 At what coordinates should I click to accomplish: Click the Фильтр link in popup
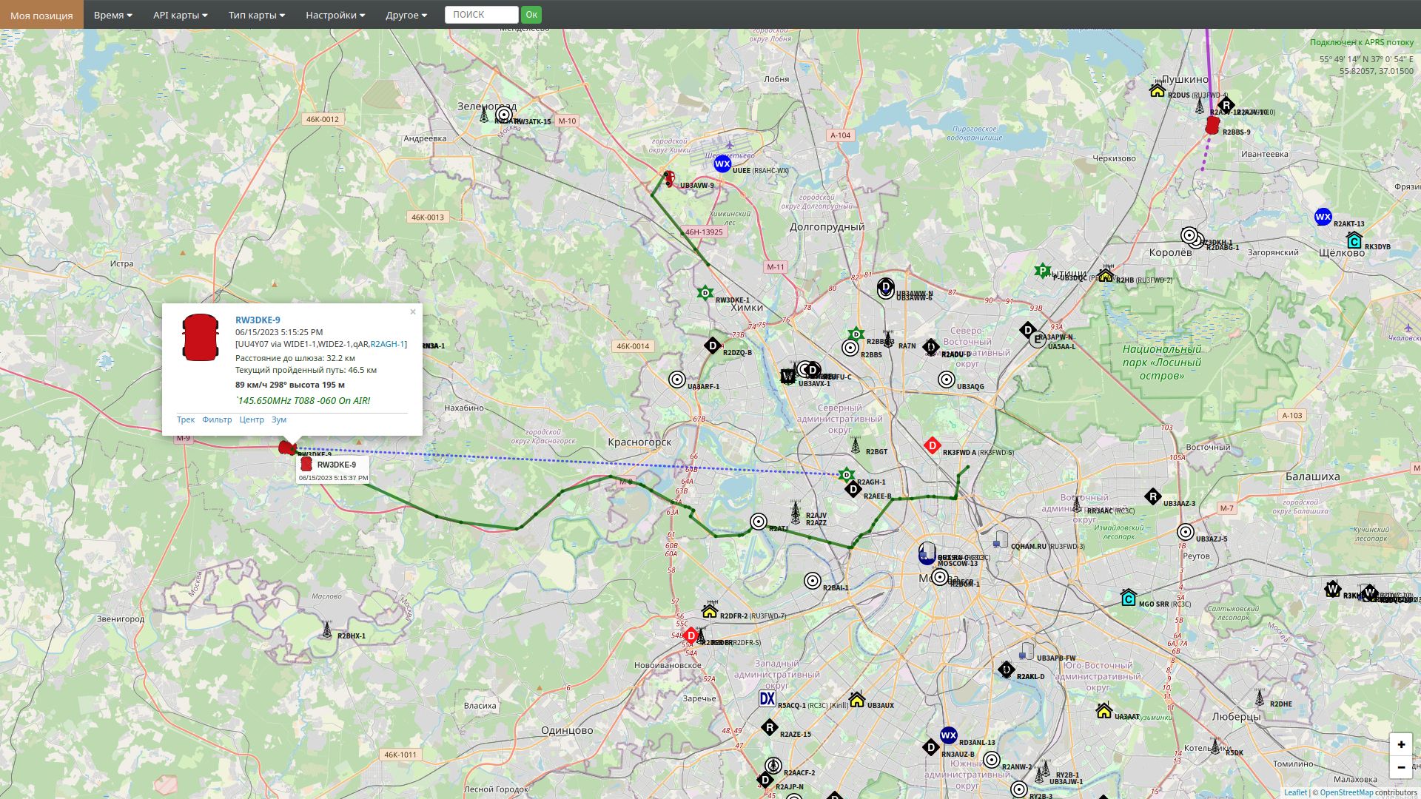pos(217,419)
